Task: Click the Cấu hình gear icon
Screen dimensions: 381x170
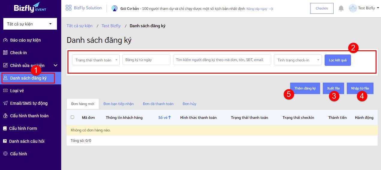Action: pos(5,154)
